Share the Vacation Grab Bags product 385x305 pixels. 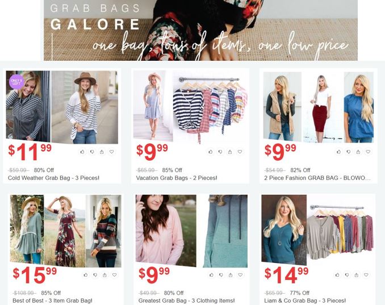(230, 152)
